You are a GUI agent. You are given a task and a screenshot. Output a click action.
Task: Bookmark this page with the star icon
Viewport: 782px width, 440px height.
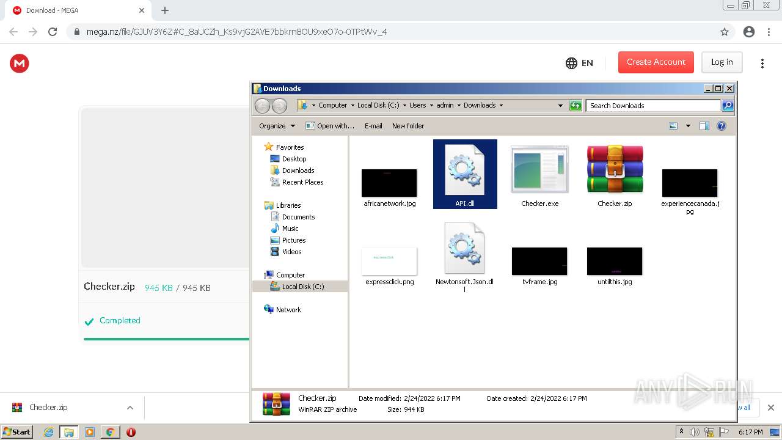tap(725, 32)
